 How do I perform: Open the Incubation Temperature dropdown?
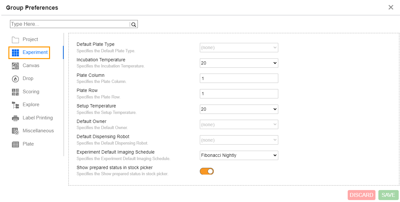(239, 63)
